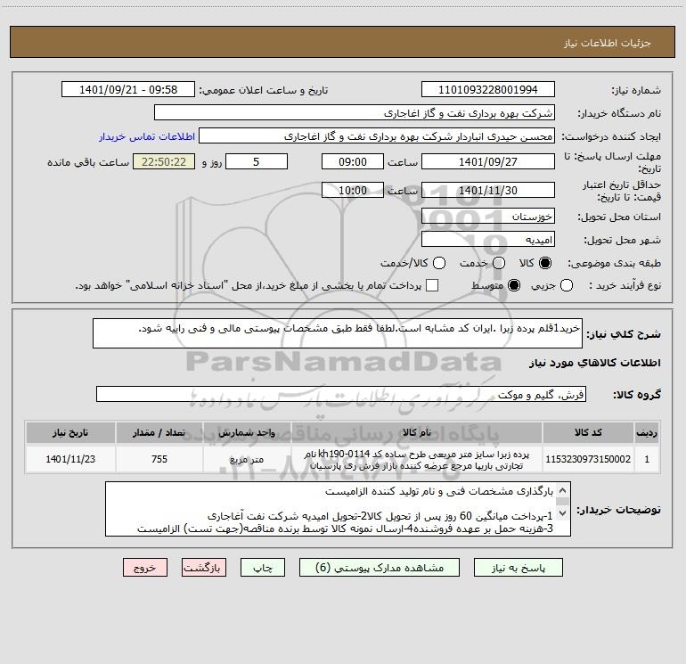Click the شرح کلی نیاز label
686x664 pixels.
(x=624, y=334)
